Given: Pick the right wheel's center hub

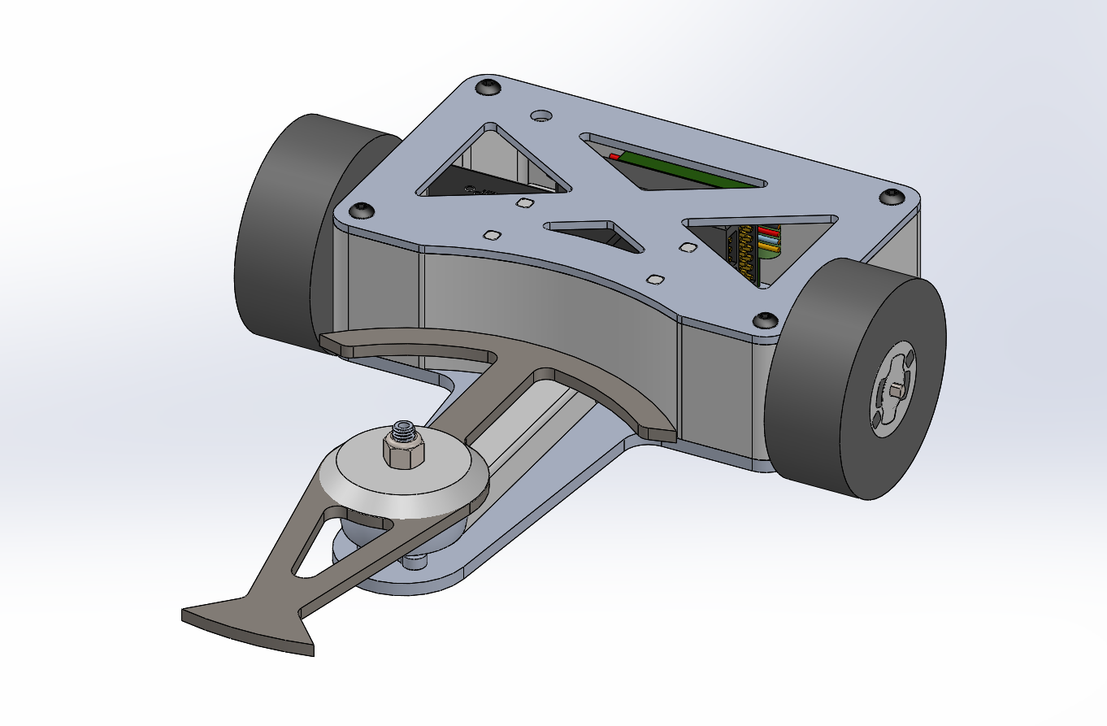Looking at the screenshot, I should (894, 391).
